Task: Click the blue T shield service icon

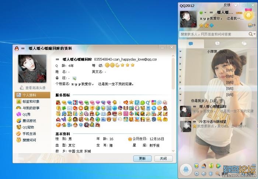Action: [81, 125]
